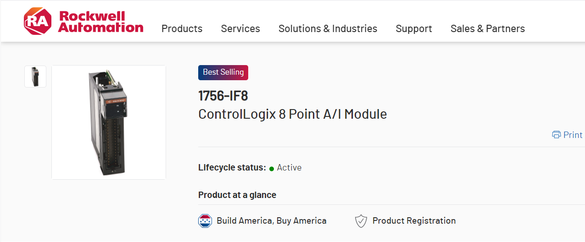The height and width of the screenshot is (242, 585).
Task: Click the ControlLogix 8 Point A/I Module title
Action: [x=292, y=114]
